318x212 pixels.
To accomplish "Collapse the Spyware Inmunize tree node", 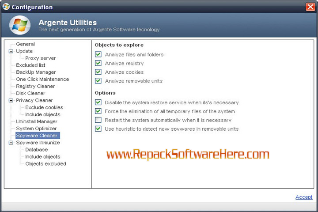I will click(11, 143).
